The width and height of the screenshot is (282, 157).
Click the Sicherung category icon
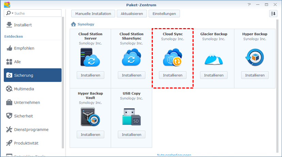tap(9, 75)
